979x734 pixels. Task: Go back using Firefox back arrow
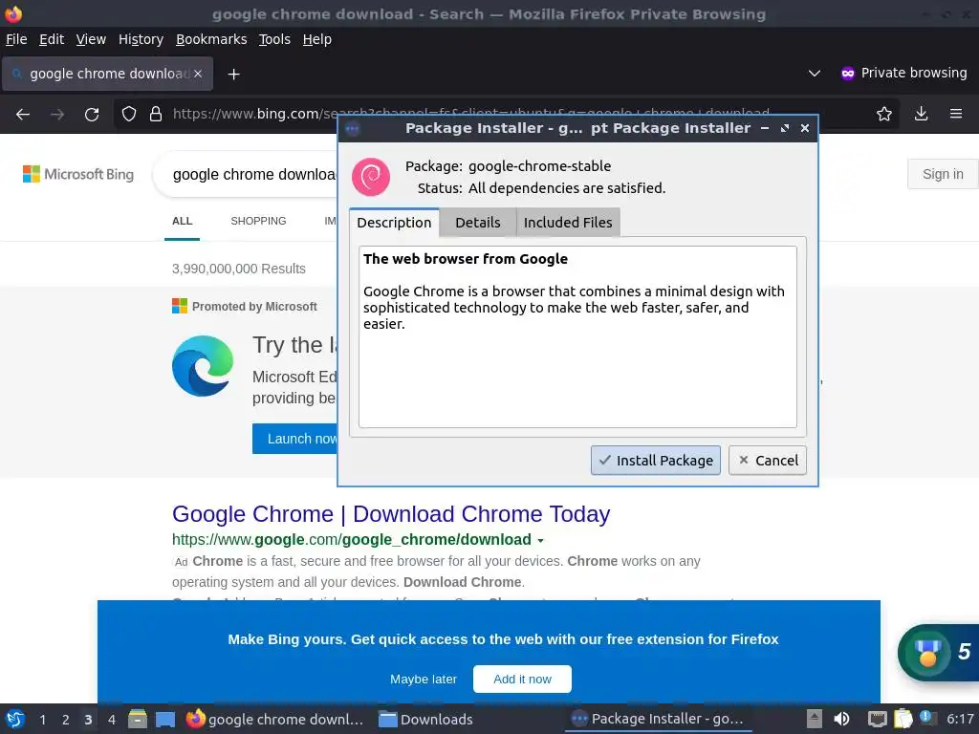click(23, 115)
